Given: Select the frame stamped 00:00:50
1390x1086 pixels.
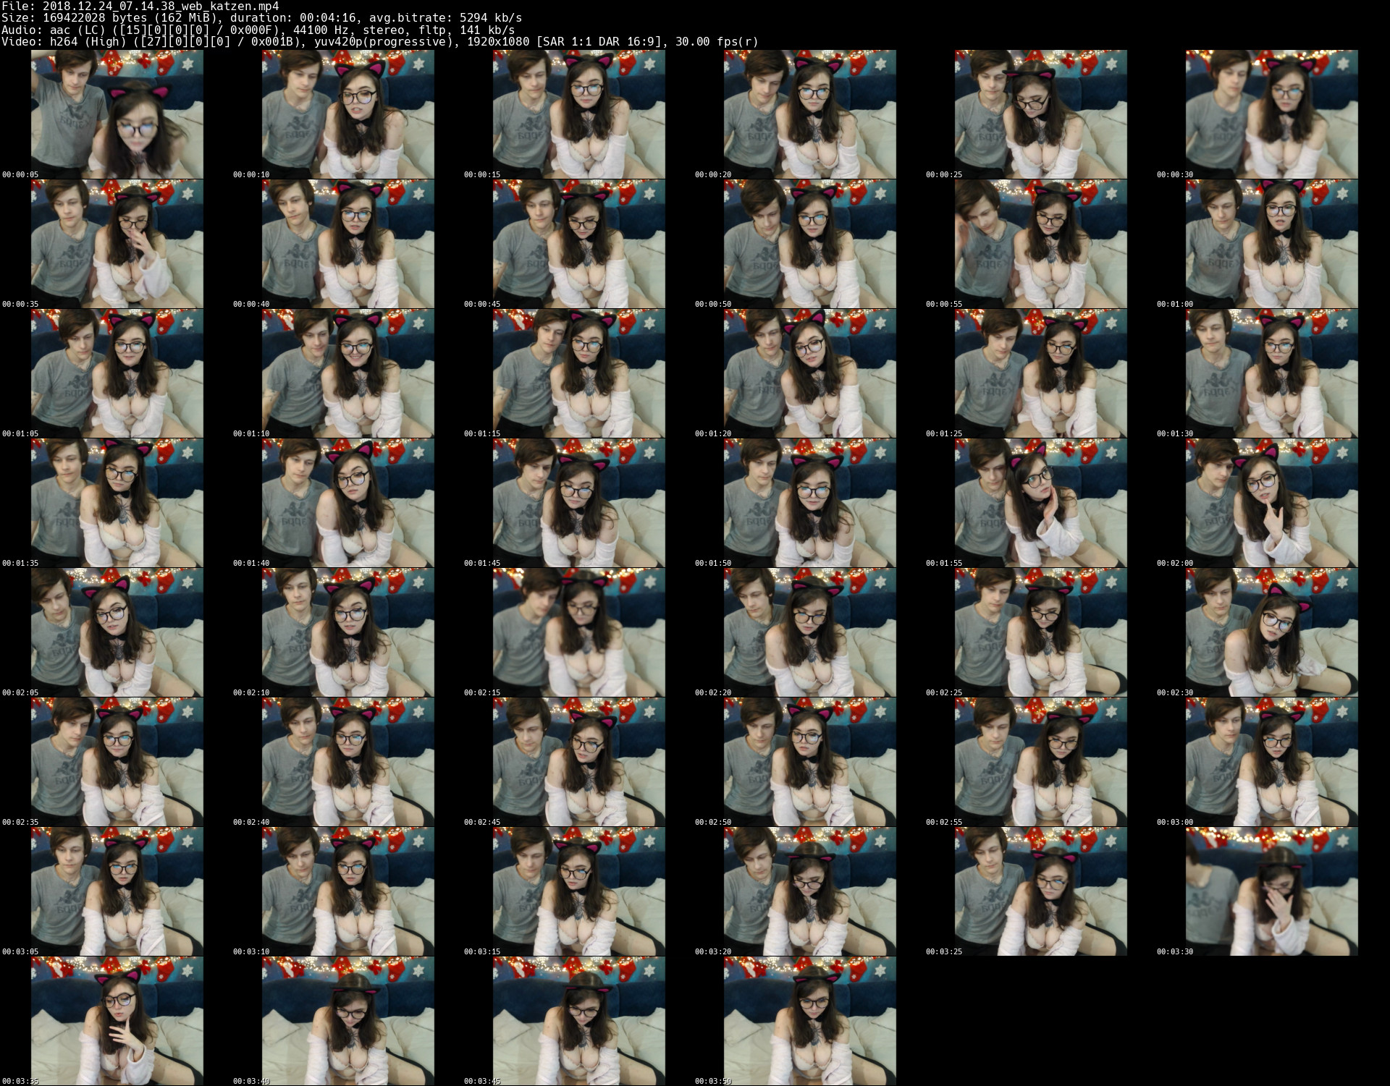Looking at the screenshot, I should (809, 244).
